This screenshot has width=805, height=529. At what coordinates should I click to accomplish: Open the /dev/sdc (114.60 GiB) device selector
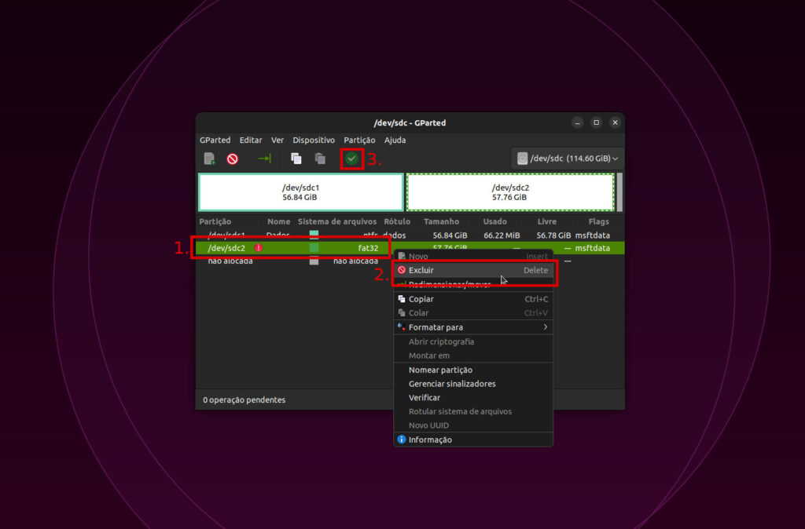point(568,159)
